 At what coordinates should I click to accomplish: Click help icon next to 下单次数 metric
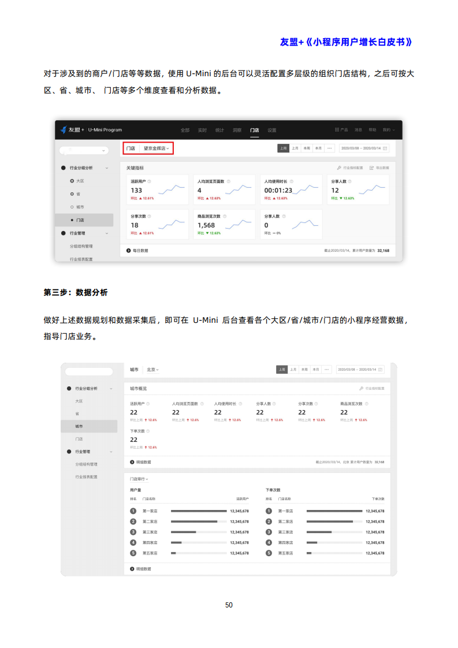coord(148,431)
